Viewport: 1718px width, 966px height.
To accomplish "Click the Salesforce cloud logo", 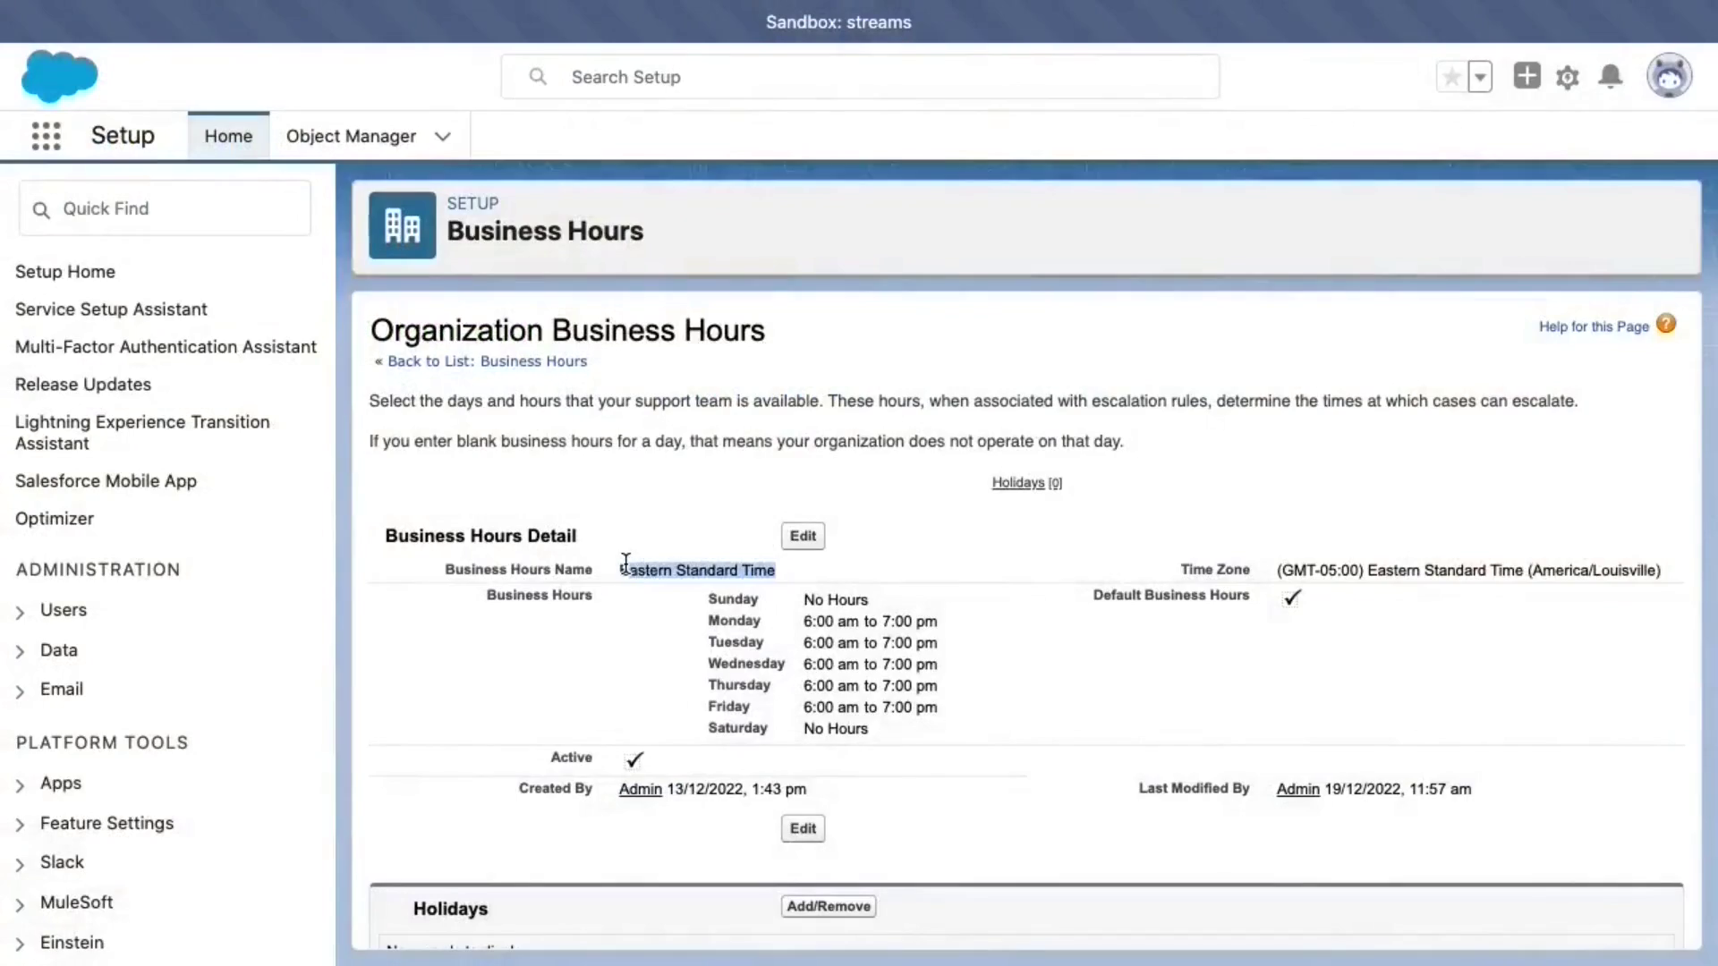I will tap(59, 76).
